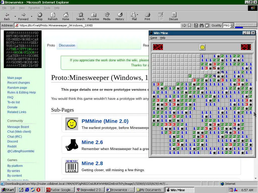Click the smiley face in Win Mine
258x193 pixels.
tap(202, 47)
